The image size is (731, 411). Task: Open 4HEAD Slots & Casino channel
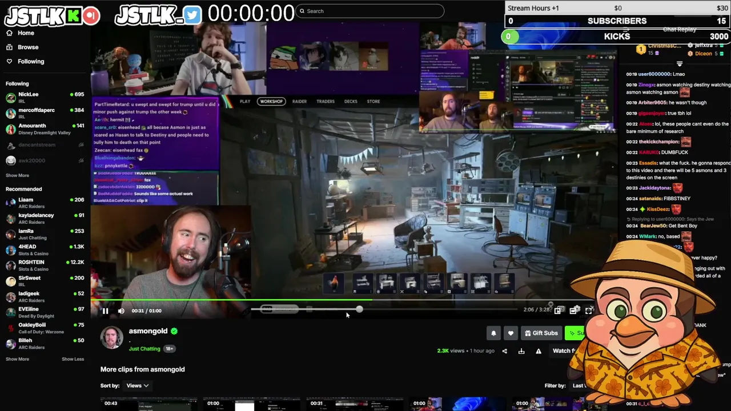[x=45, y=250]
